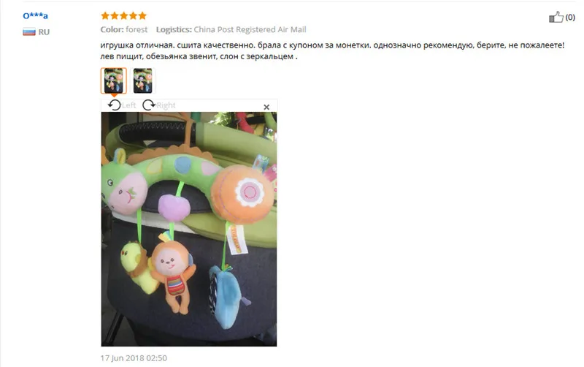Screen dimensions: 584x367
Task: Close the enlarged review photo viewer
Action: pos(266,107)
